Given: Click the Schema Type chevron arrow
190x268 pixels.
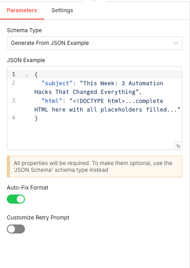Looking at the screenshot, I should [x=175, y=43].
